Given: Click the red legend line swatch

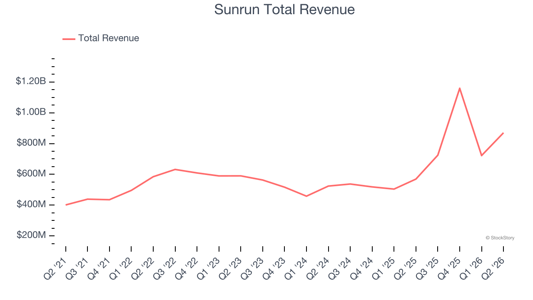Looking at the screenshot, I should (x=69, y=39).
